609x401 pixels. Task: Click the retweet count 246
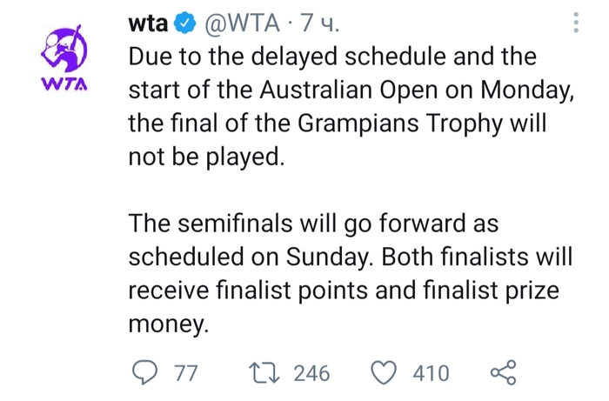311,373
